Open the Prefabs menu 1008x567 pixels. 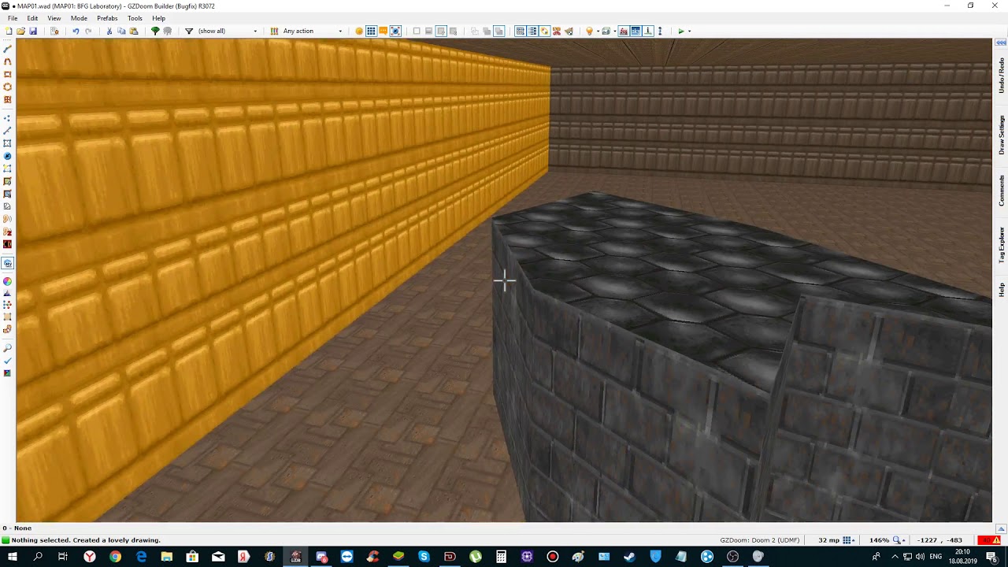click(x=107, y=18)
